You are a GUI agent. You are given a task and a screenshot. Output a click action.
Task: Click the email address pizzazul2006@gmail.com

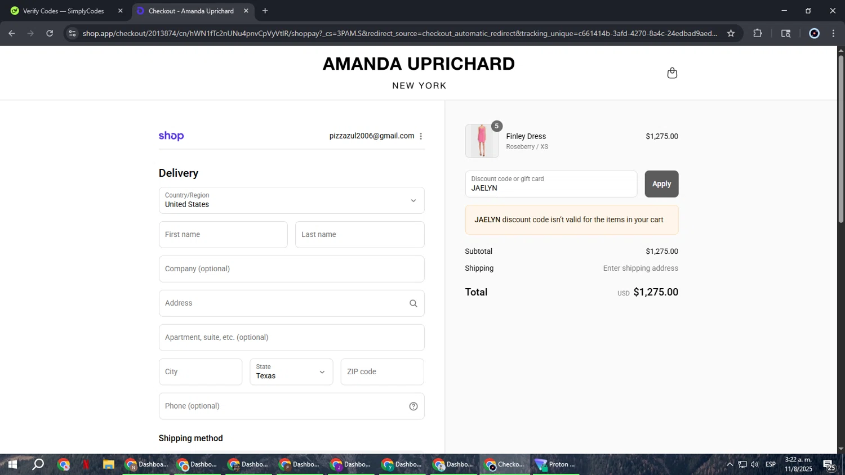[372, 136]
